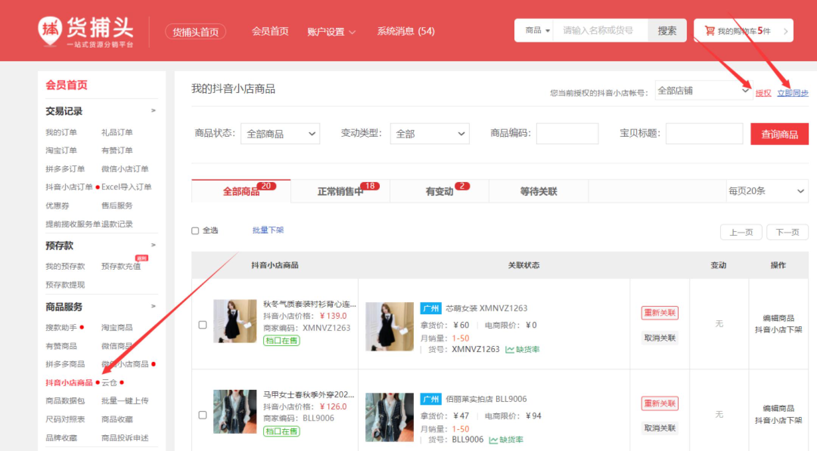This screenshot has width=817, height=451.
Task: Tick the 全选 checkbox
Action: (195, 231)
